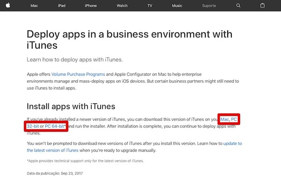281x181 pixels.
Task: Click the Apple technical support footnote text
Action: click(x=85, y=161)
